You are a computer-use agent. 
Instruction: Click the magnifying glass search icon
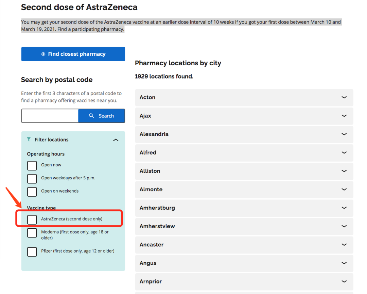click(91, 116)
